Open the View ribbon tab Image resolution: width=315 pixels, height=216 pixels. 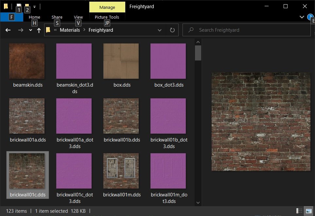(x=78, y=17)
